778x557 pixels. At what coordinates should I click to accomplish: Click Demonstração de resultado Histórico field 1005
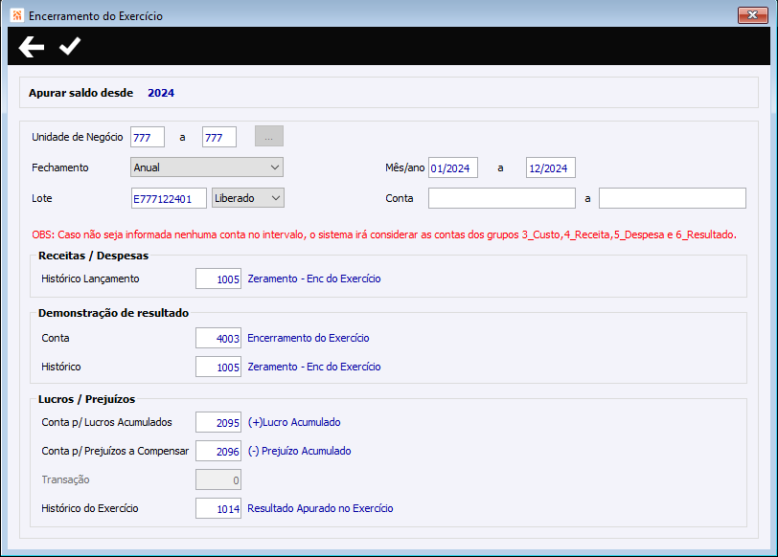[x=218, y=367]
